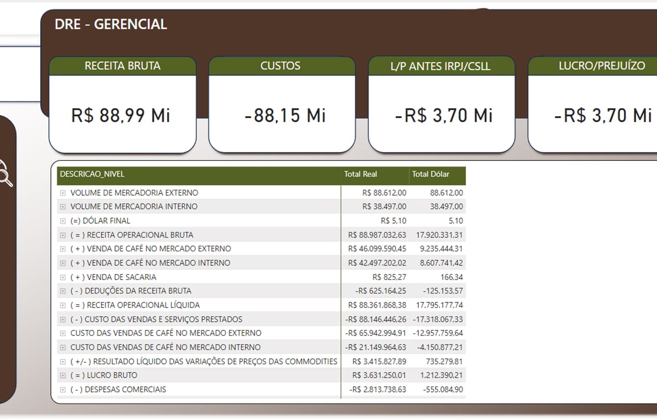Expand VOLUME DE MERCADORIA EXTERNO row

63,193
